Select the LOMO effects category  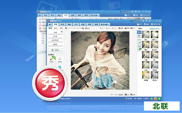coord(139,39)
